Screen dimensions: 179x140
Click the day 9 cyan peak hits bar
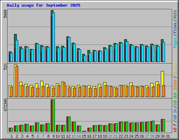pyautogui.click(x=53, y=37)
